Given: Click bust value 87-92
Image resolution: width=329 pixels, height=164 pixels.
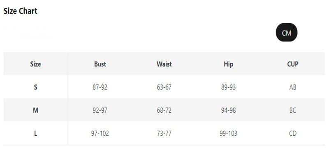Looking at the screenshot, I should 100,87.
